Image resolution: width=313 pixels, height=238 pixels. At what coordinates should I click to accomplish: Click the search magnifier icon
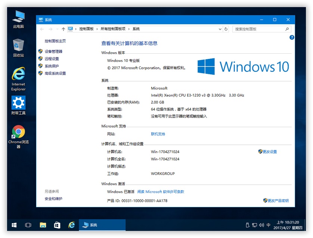tap(287, 29)
